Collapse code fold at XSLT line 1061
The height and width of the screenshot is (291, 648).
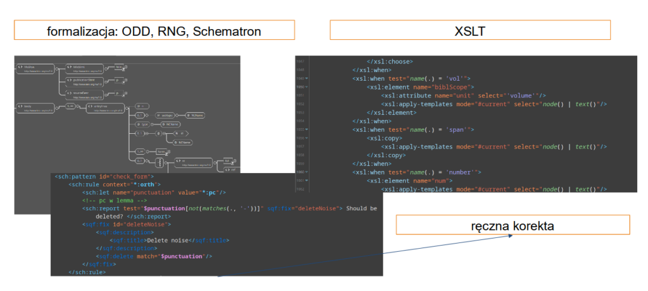pos(306,181)
